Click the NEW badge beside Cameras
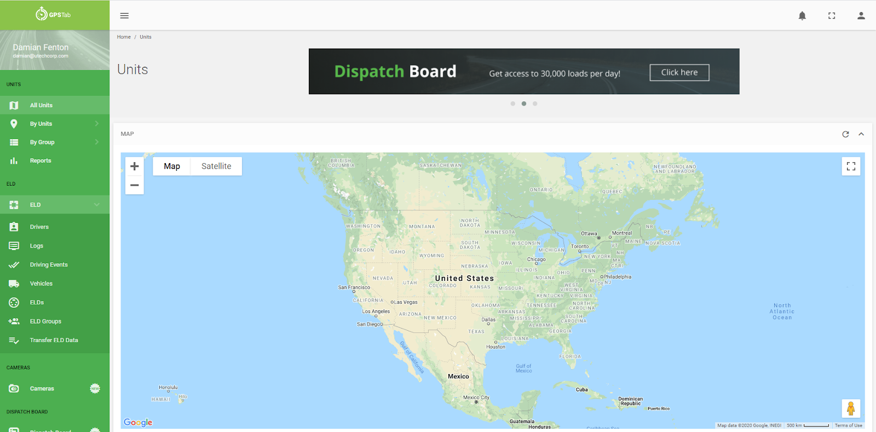The image size is (876, 432). (95, 389)
